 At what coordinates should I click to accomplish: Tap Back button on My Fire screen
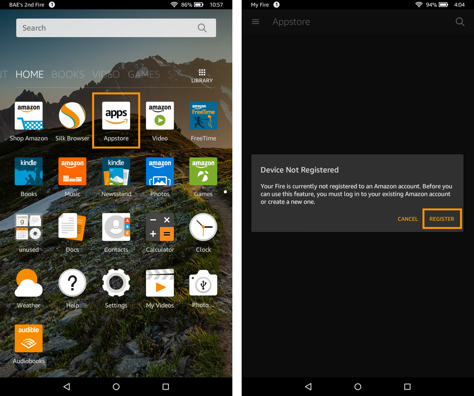[x=308, y=387]
